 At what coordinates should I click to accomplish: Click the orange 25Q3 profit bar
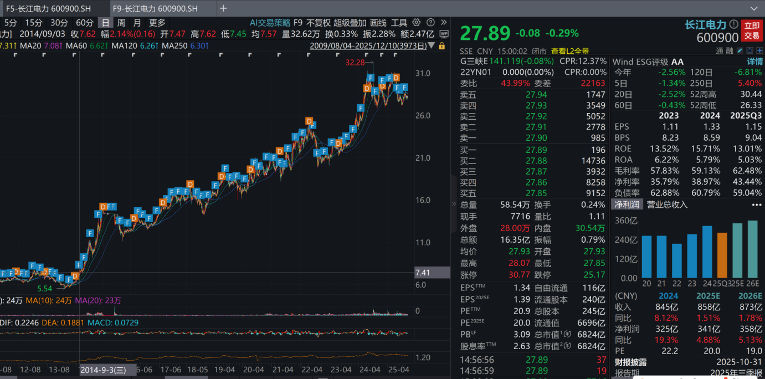point(722,255)
